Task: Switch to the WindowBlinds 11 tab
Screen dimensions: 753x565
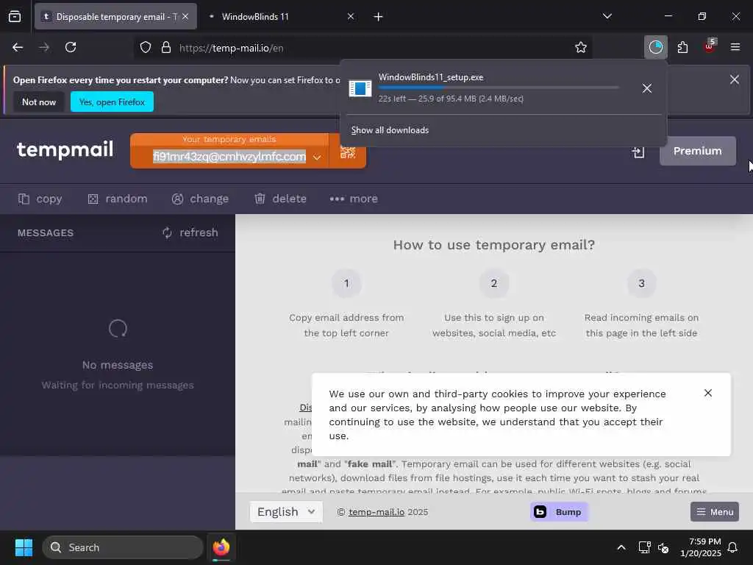Action: tap(281, 16)
